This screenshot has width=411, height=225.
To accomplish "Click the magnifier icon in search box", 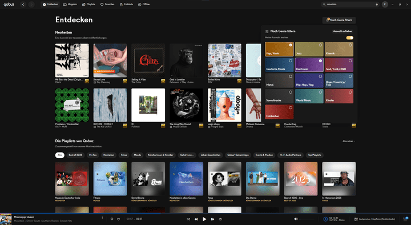I will 324,5.
